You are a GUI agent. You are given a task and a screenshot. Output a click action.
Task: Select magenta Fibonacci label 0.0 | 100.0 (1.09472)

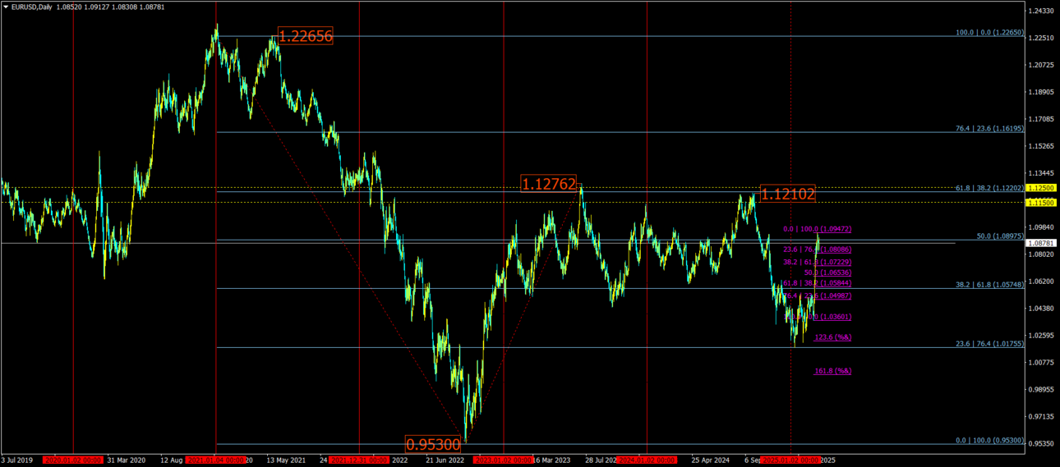coord(817,230)
